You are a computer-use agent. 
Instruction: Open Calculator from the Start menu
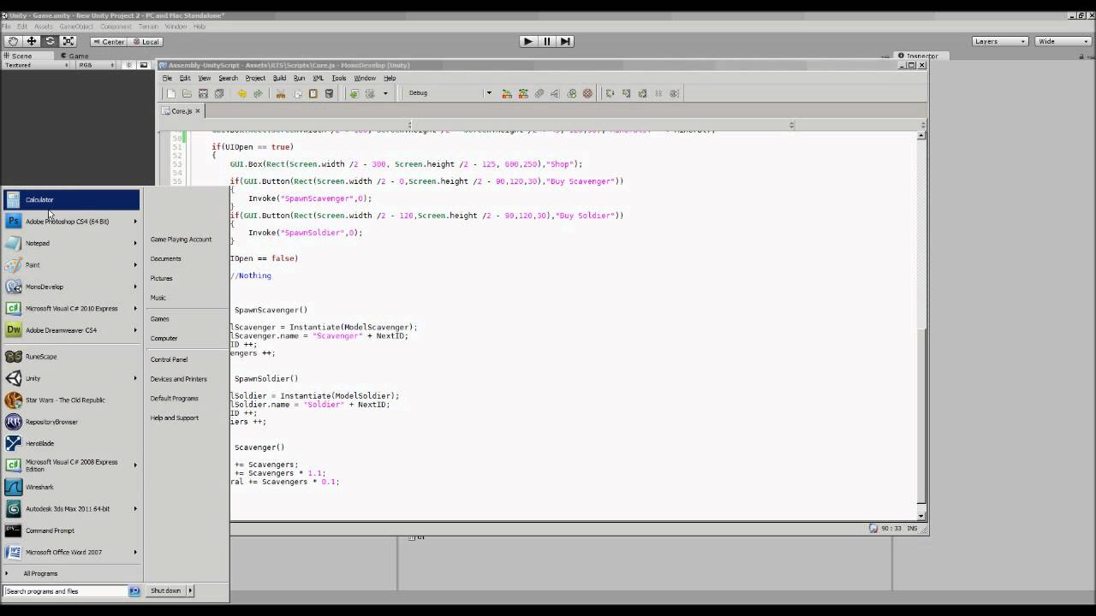[71, 199]
